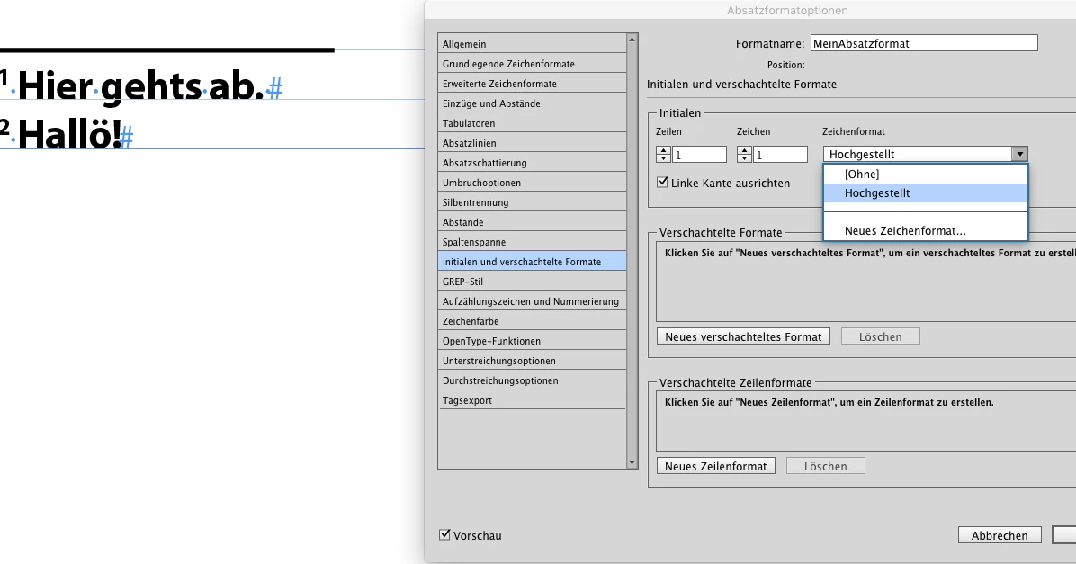The width and height of the screenshot is (1076, 564).
Task: Select the Abstände list entry
Action: pyautogui.click(x=532, y=222)
